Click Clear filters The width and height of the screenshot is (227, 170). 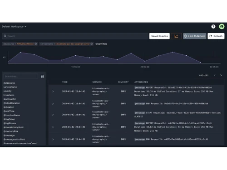[101, 44]
